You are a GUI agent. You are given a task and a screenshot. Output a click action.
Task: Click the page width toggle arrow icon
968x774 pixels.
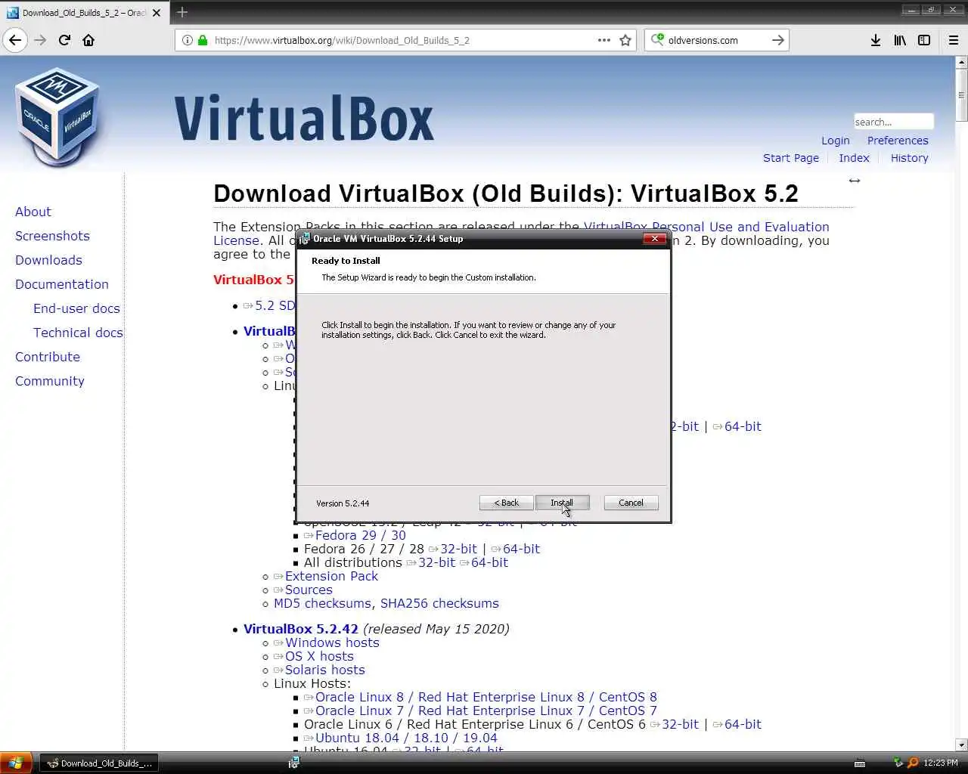click(x=855, y=181)
